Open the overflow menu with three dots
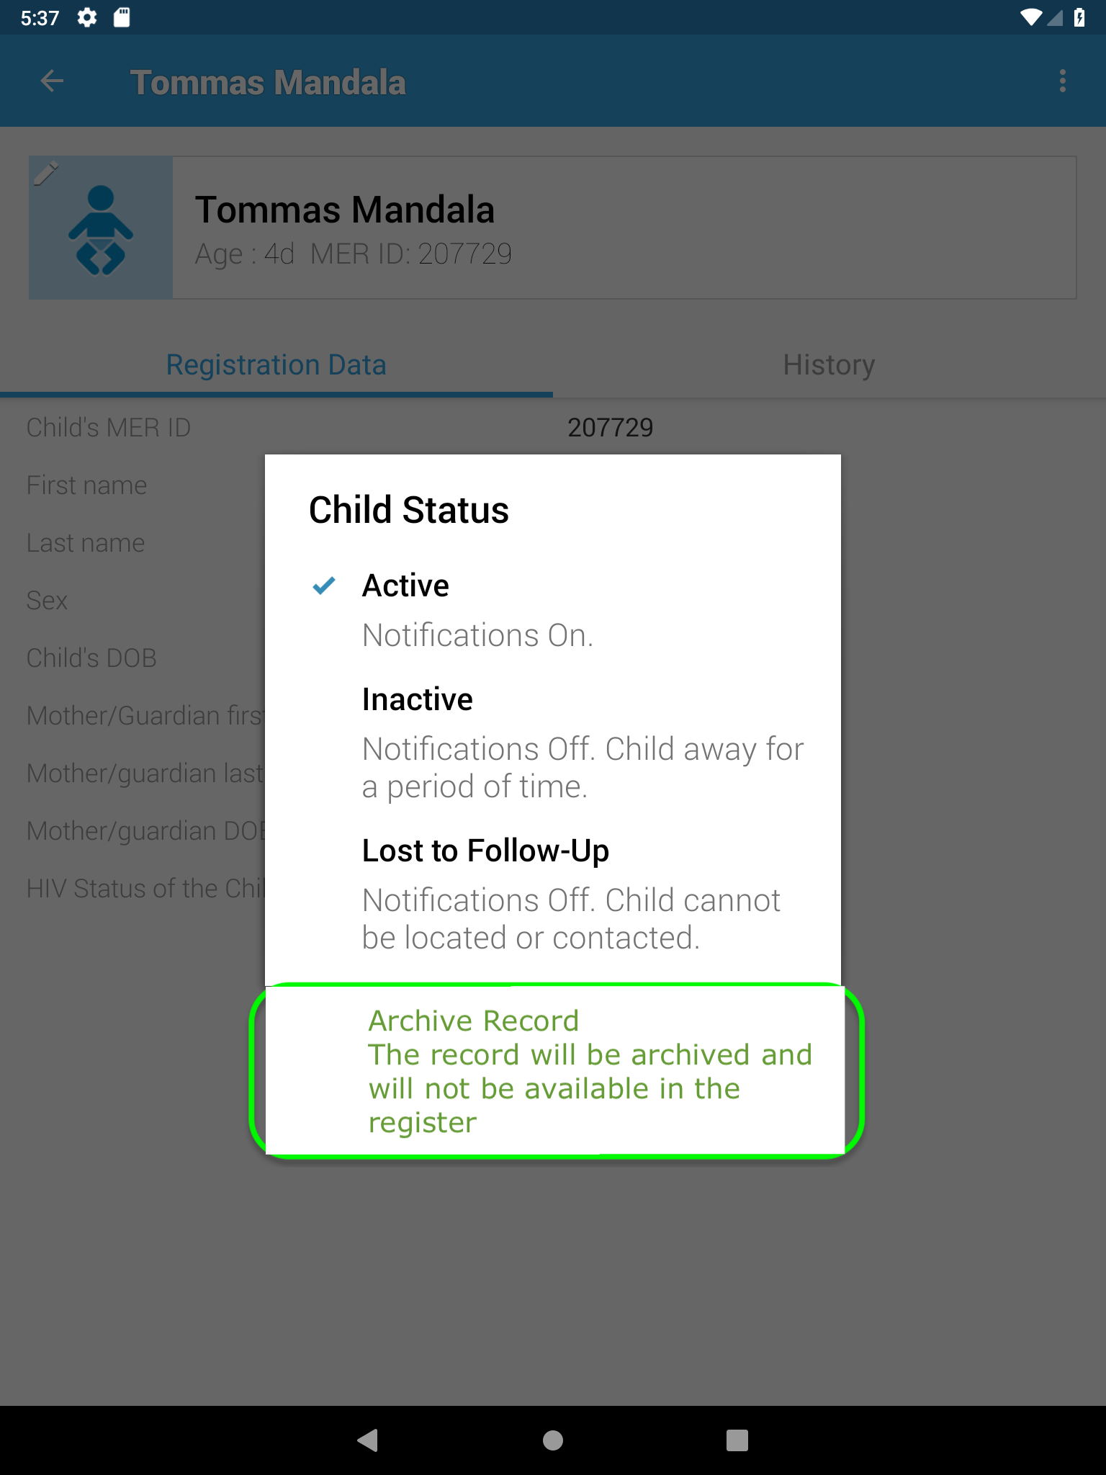Screen dimensions: 1106x1475 click(x=1061, y=81)
